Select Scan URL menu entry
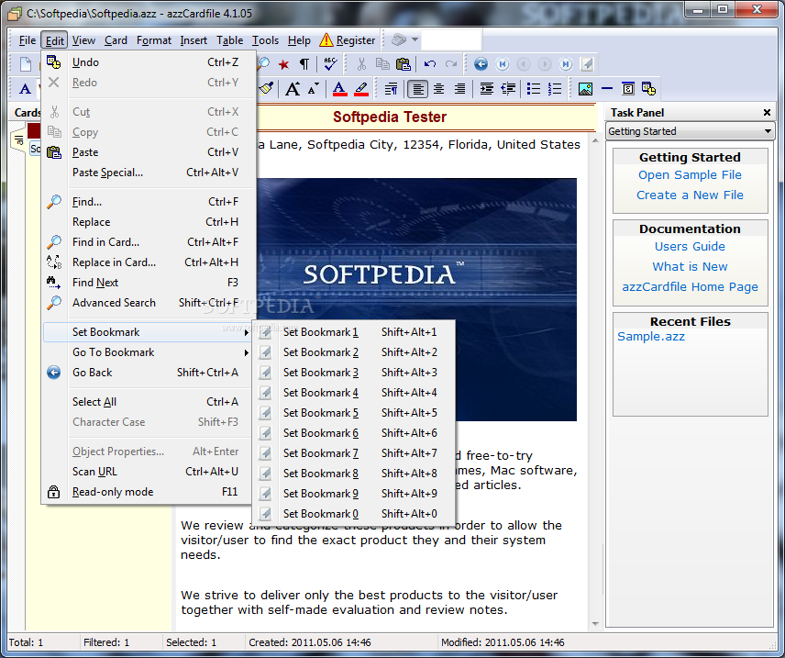This screenshot has width=785, height=658. [147, 472]
